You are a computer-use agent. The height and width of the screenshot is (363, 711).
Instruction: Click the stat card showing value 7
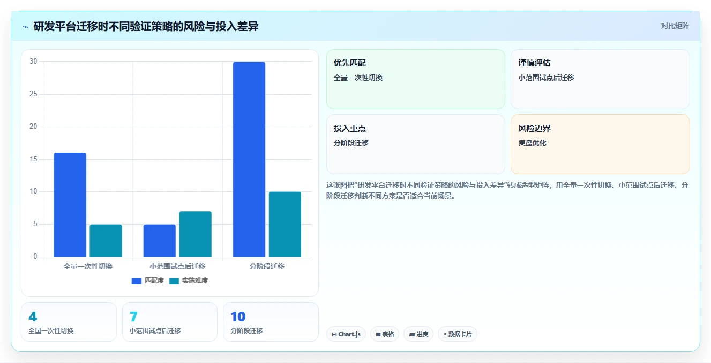tap(170, 322)
